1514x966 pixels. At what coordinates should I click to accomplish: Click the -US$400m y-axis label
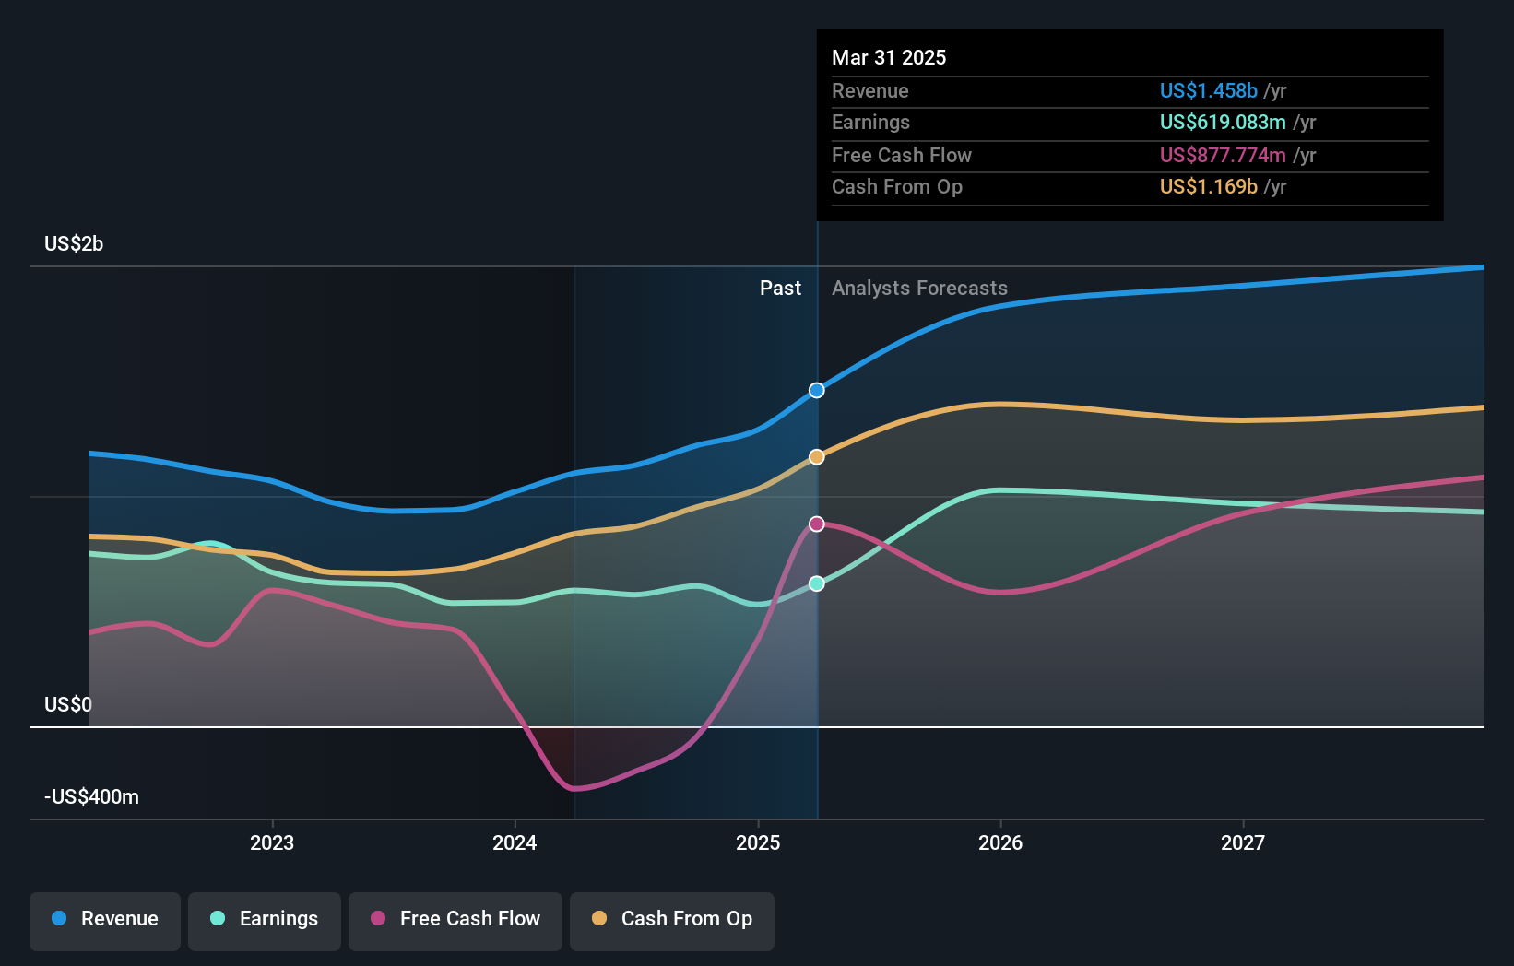point(91,796)
